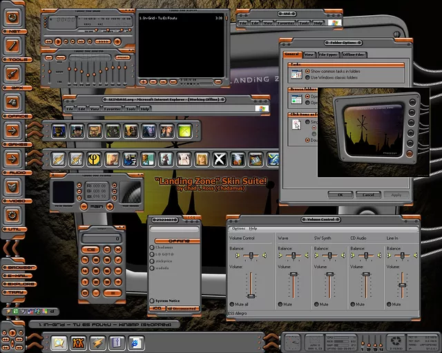Launch the green Xbox-style game icon

[184, 131]
